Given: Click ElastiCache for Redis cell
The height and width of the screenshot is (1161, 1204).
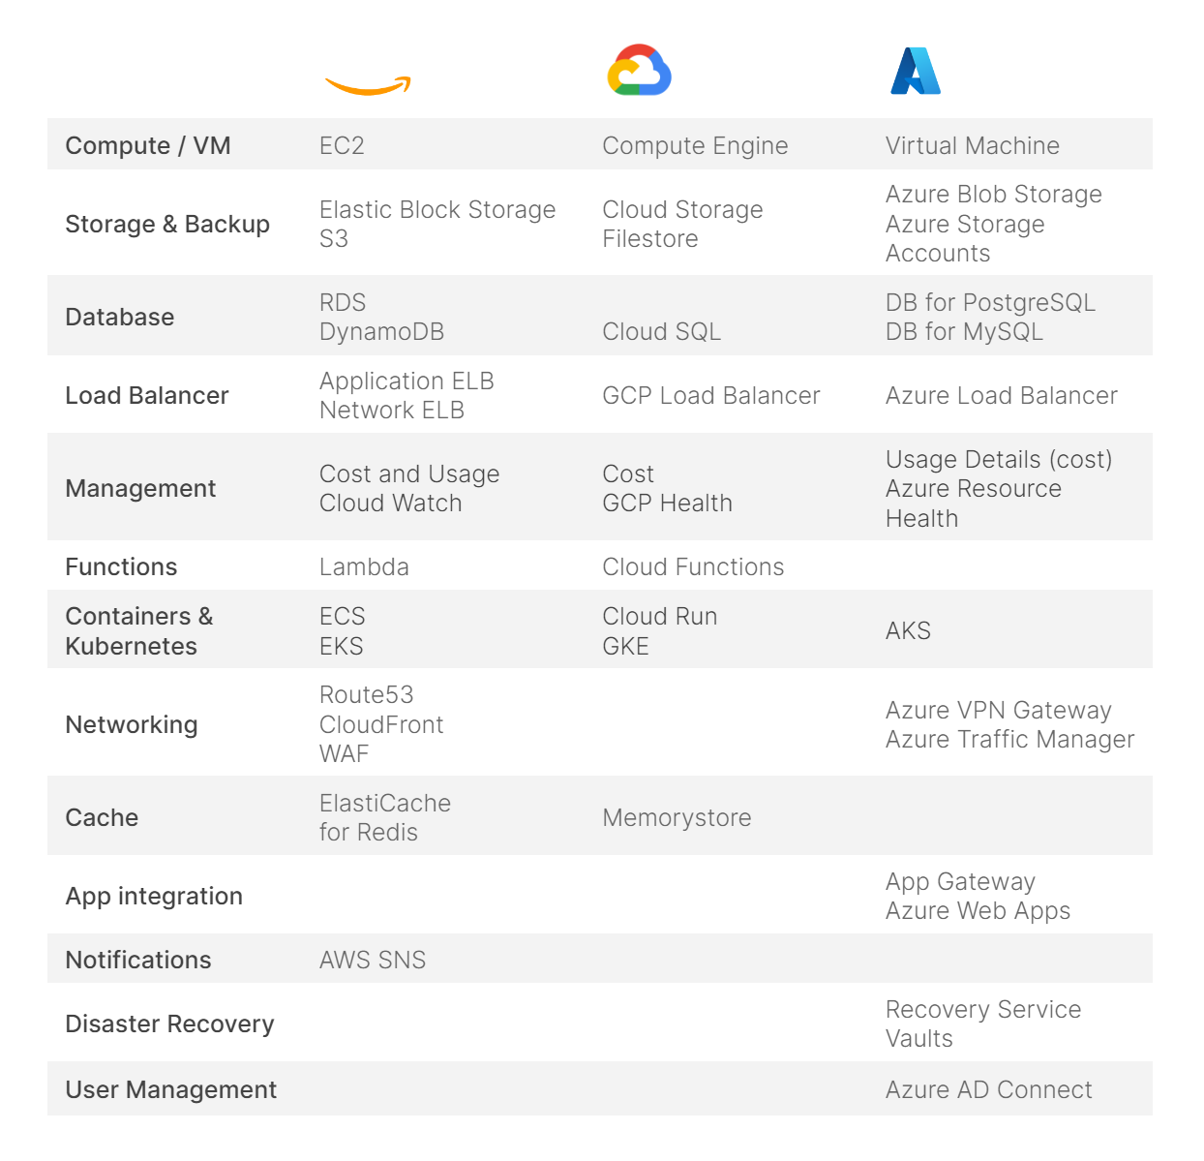Looking at the screenshot, I should [385, 817].
